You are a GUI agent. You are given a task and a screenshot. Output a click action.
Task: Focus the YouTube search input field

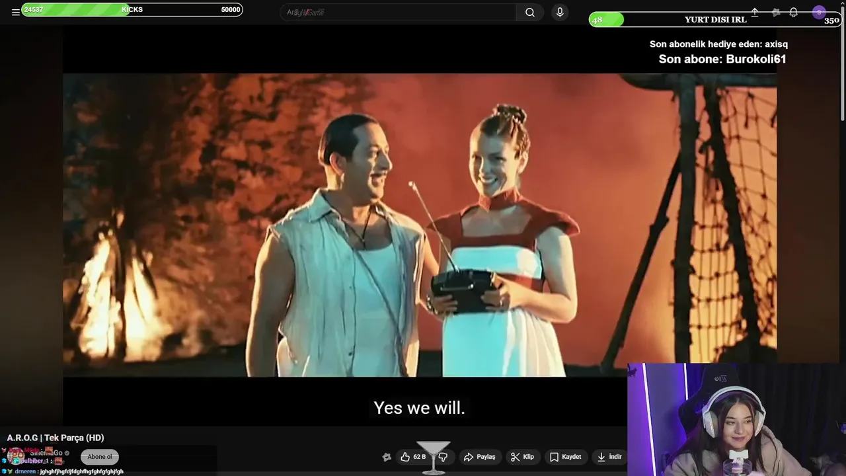click(399, 13)
